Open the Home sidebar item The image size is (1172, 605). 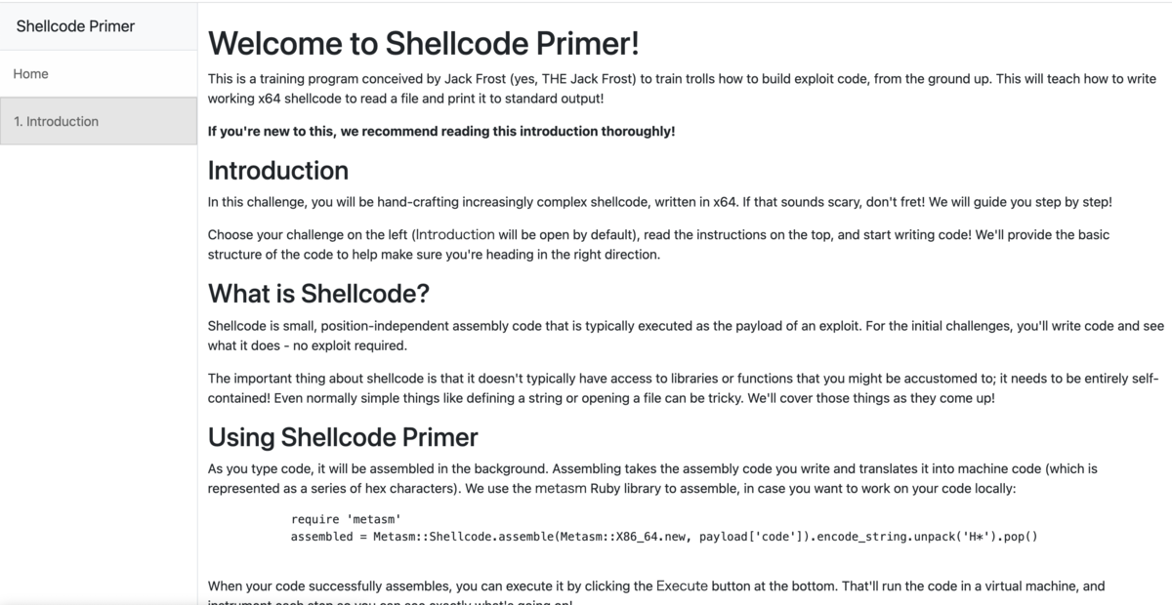pyautogui.click(x=98, y=74)
